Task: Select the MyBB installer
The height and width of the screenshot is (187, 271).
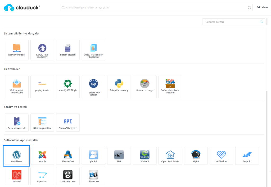Action: point(196,156)
